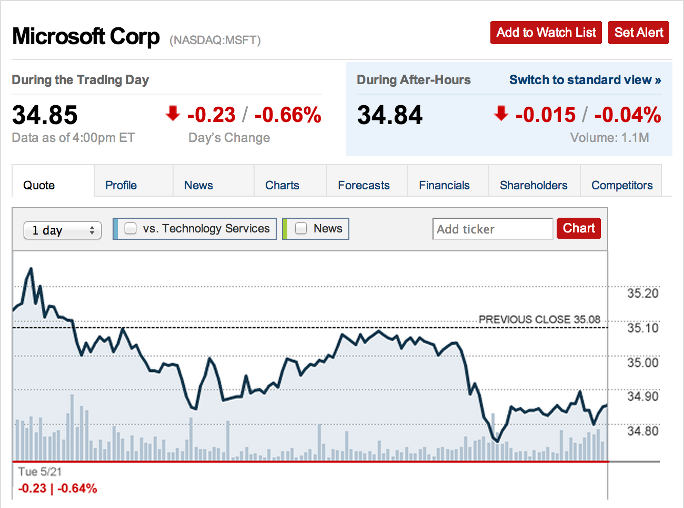Open the Financials tab
Screen dimensions: 684x508
tap(444, 185)
